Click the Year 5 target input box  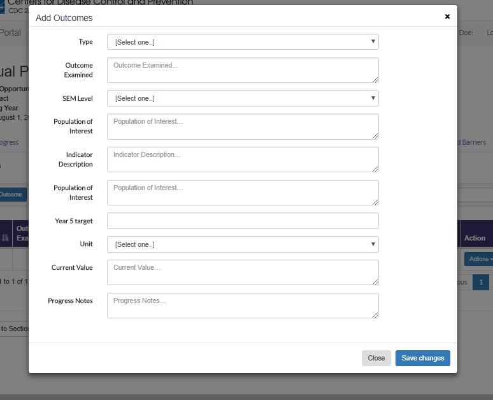[x=243, y=221]
